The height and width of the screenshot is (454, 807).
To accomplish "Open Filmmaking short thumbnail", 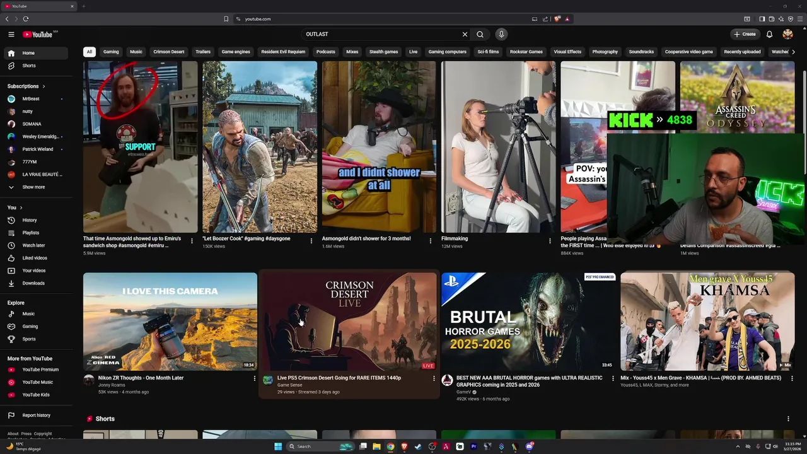I will [498, 147].
